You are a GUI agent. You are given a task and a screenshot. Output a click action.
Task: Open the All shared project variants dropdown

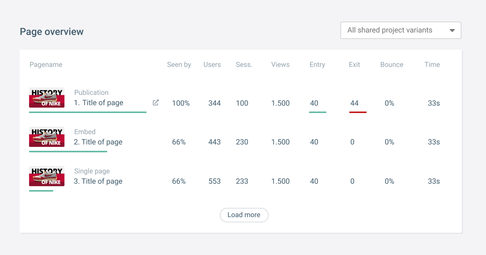[x=401, y=30]
